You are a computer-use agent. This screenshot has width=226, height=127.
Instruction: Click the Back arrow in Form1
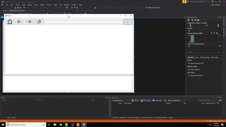(x=19, y=22)
